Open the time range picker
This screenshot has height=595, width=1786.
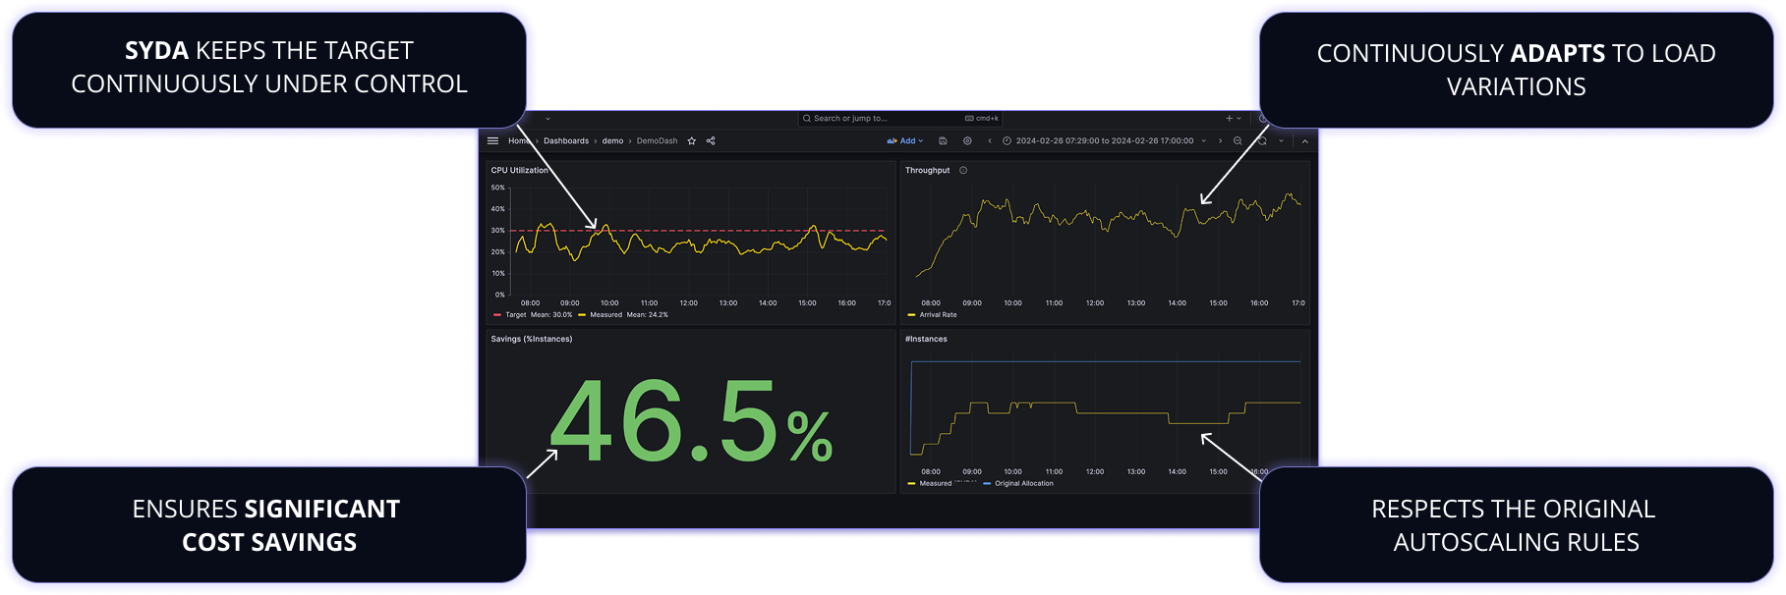[x=1104, y=141]
